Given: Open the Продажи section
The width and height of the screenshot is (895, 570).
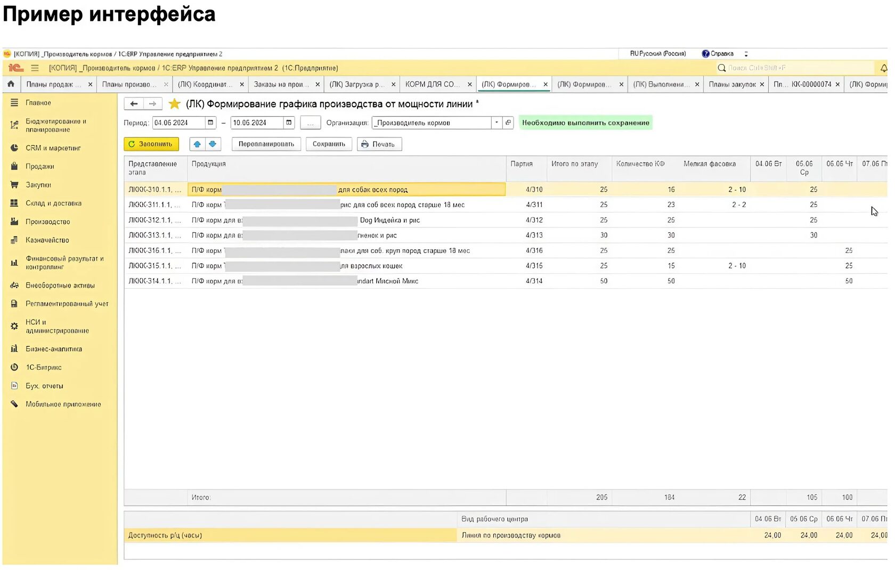Looking at the screenshot, I should [40, 167].
